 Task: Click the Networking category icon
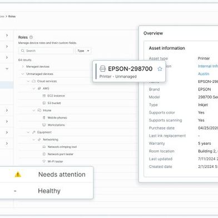point(39,140)
